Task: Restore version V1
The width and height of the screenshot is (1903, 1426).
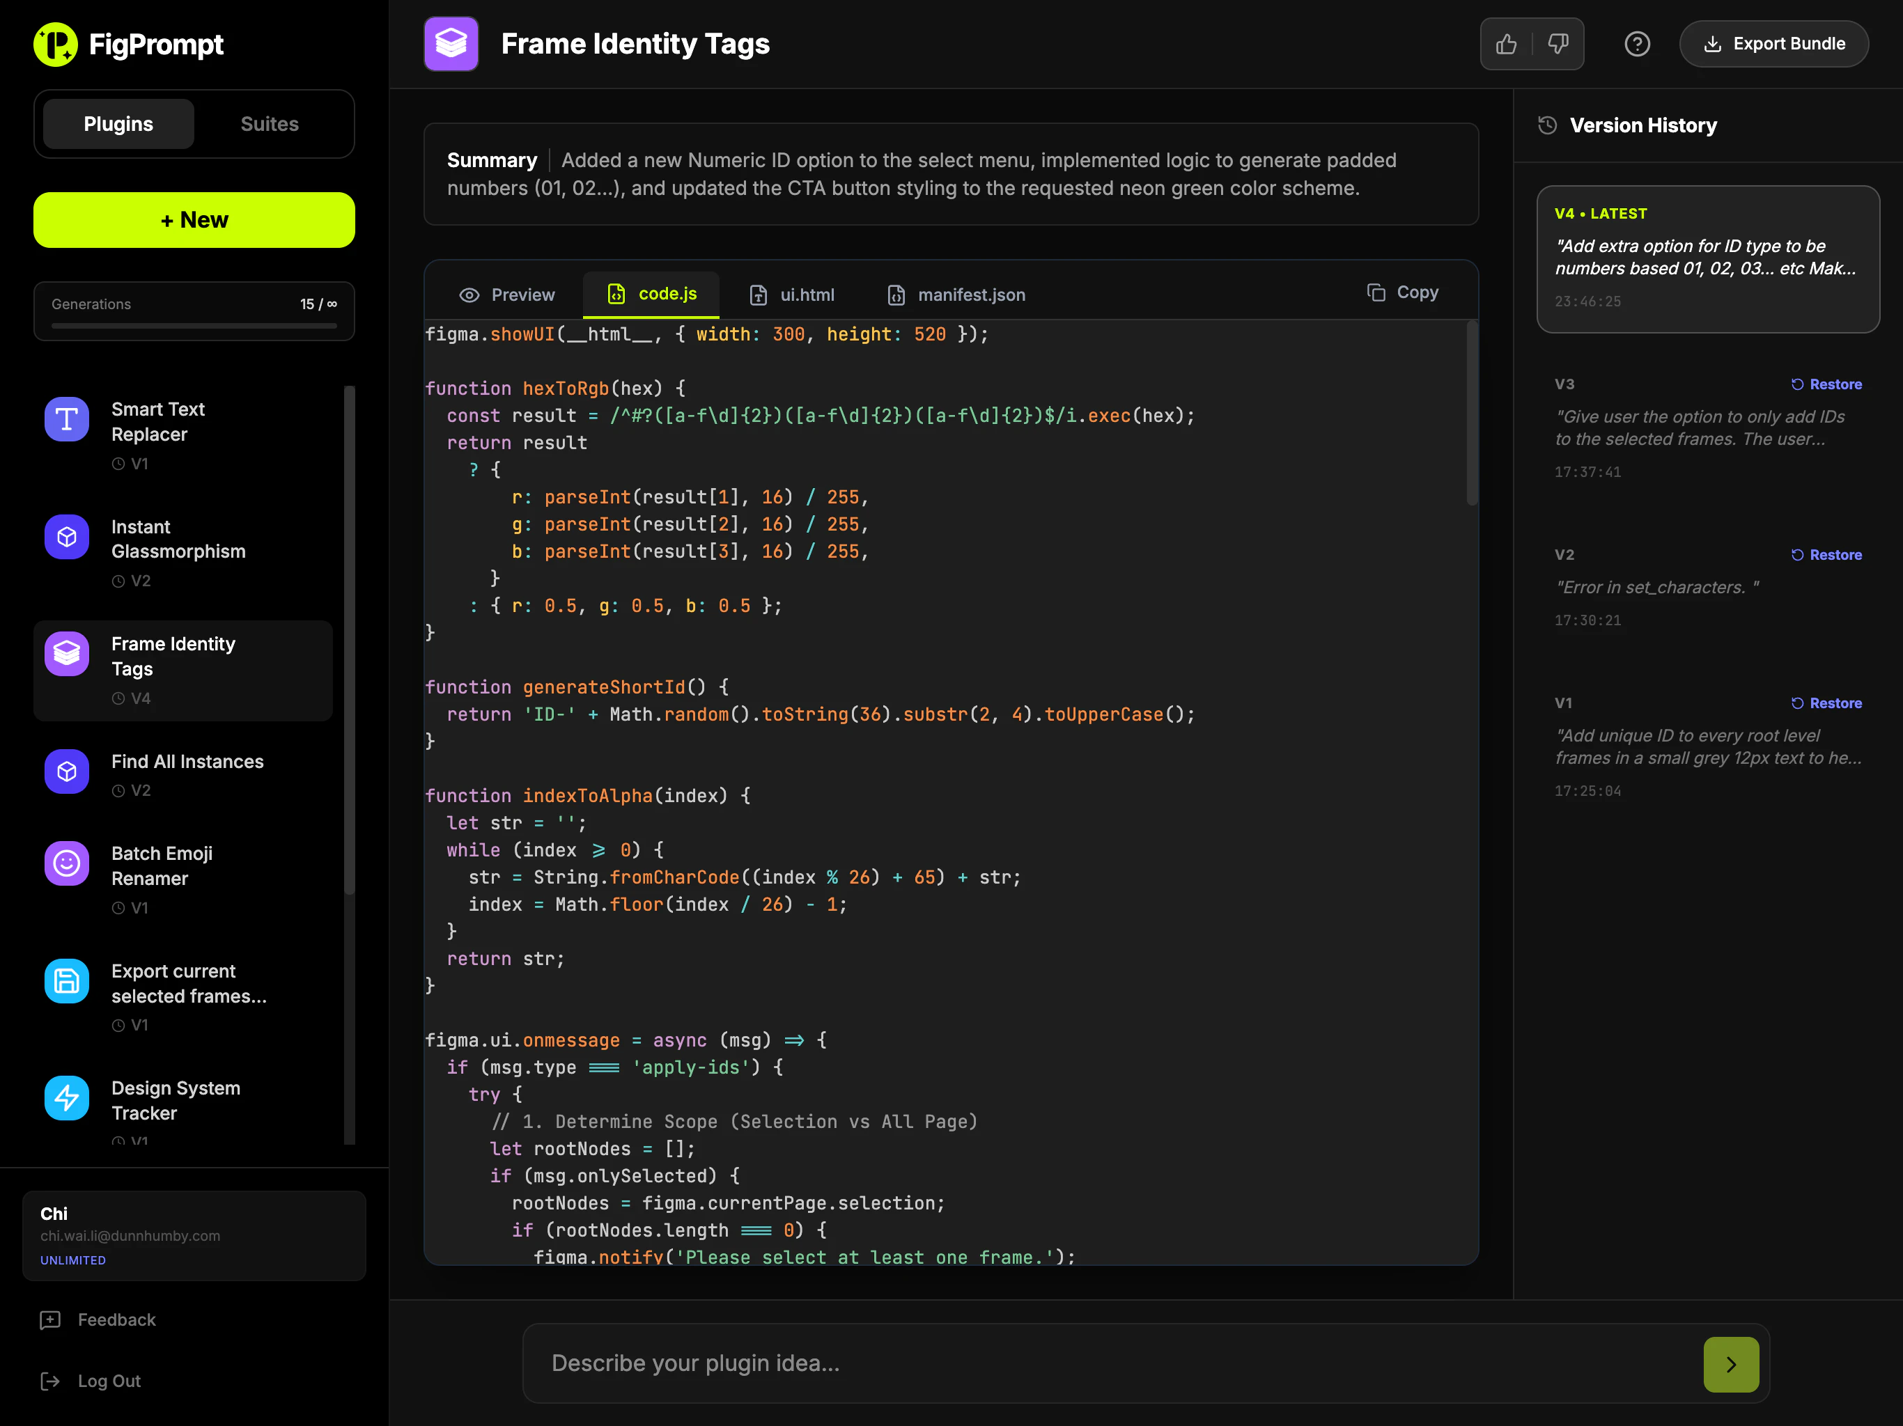Action: (x=1826, y=703)
